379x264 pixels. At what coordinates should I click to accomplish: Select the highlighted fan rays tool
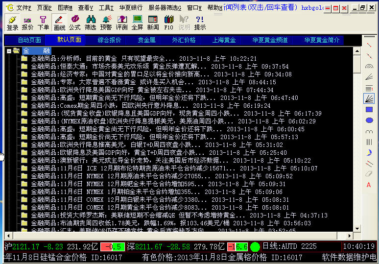coord(369,98)
